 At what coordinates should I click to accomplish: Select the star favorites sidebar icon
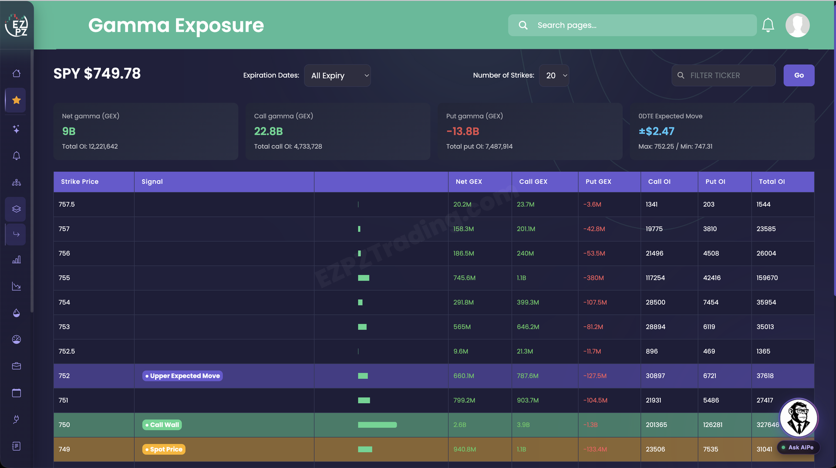pyautogui.click(x=16, y=100)
